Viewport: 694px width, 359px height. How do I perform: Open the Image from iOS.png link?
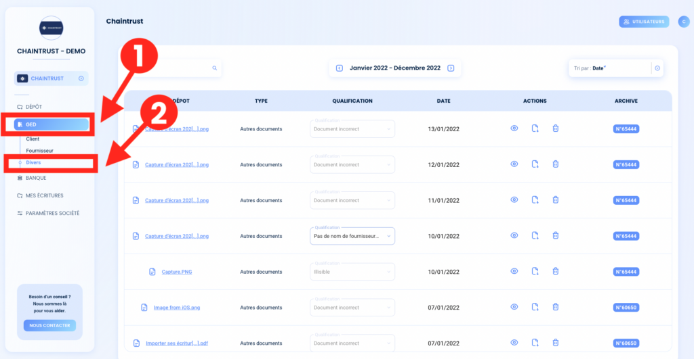[x=177, y=308]
